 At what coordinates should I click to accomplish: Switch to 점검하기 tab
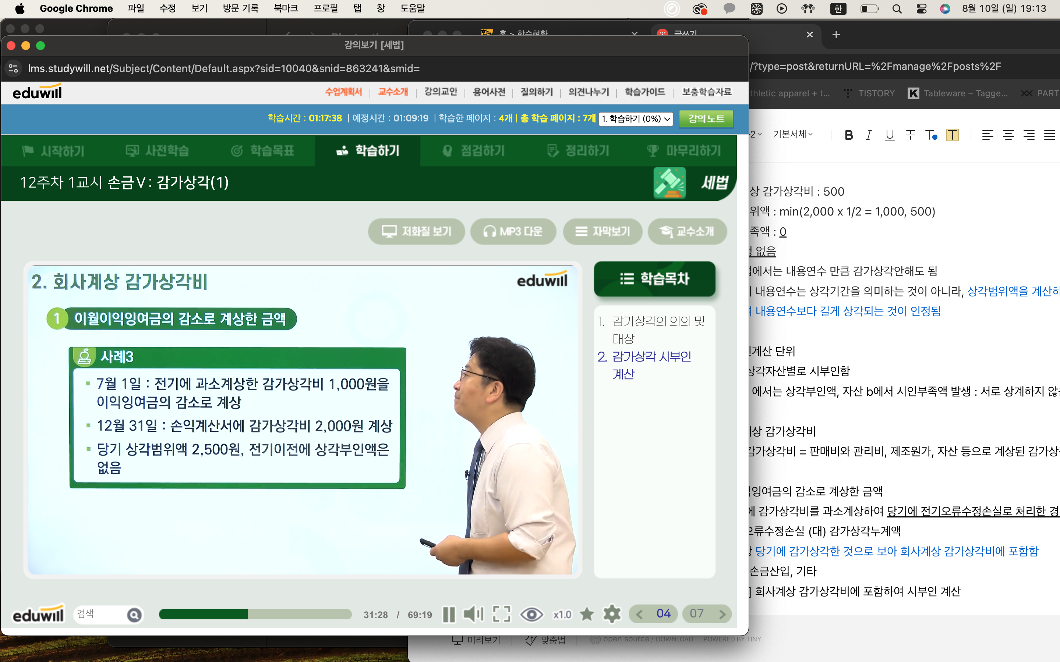(x=473, y=151)
